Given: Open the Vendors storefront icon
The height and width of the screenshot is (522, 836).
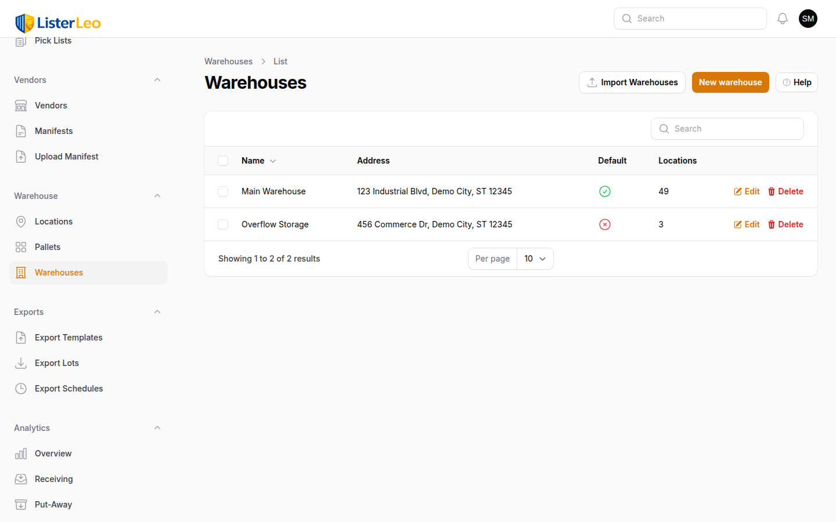Looking at the screenshot, I should (x=21, y=105).
